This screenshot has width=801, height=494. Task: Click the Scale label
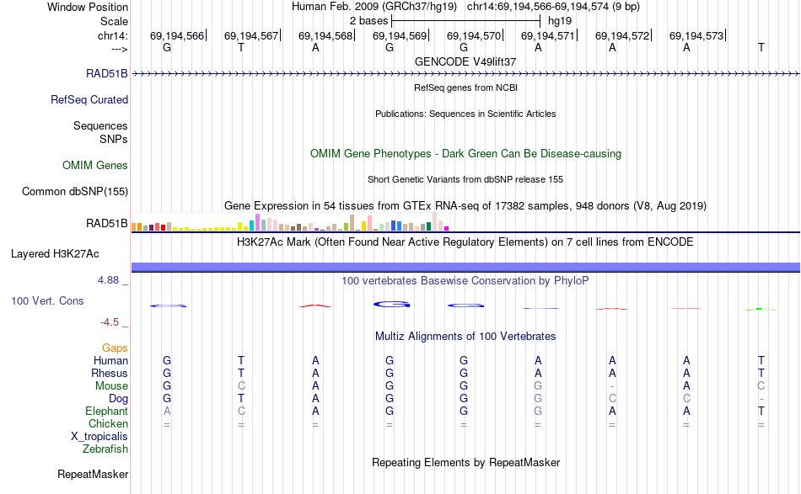tap(114, 22)
